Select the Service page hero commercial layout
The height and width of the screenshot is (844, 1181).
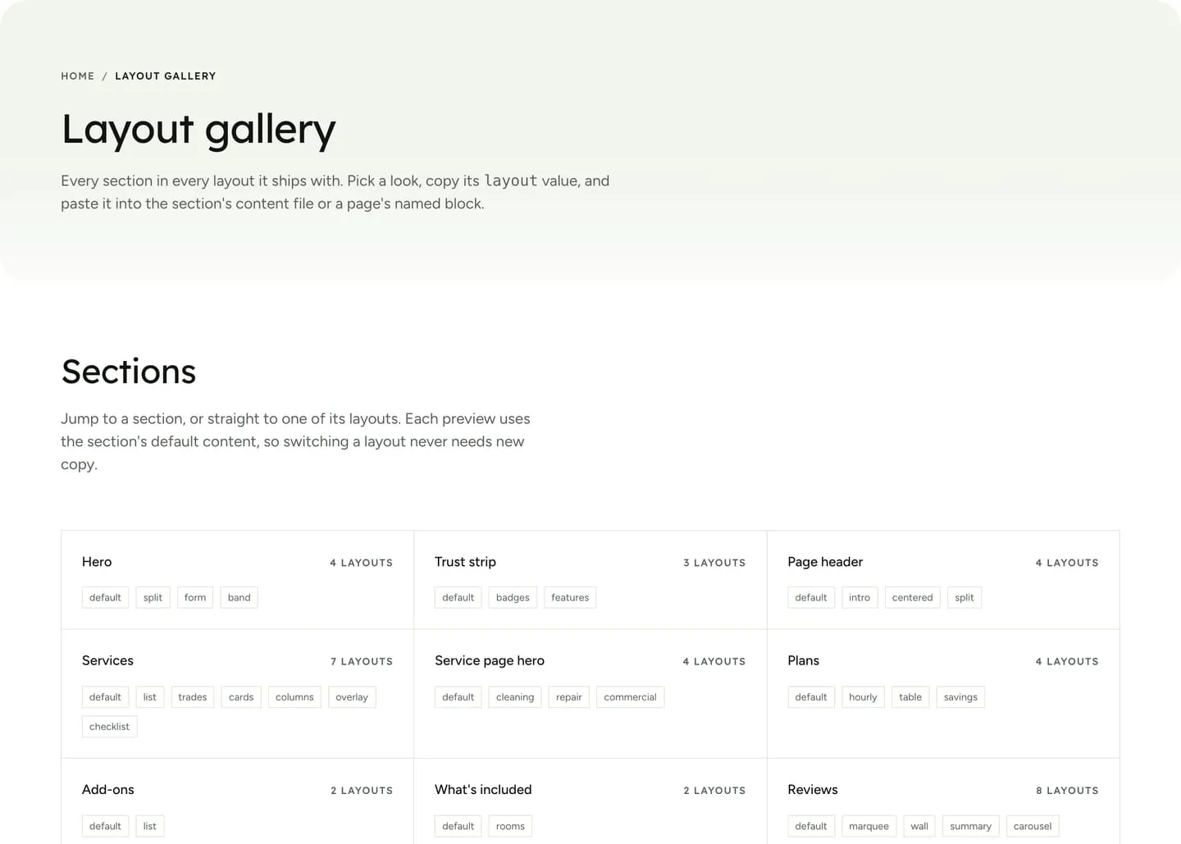[x=631, y=697]
